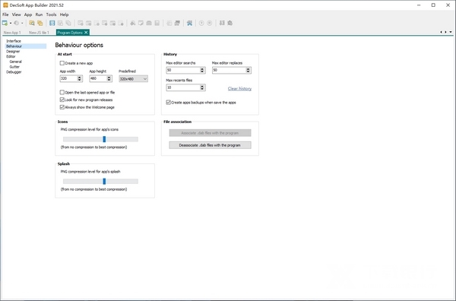Click 'Associate .dab files with the program' button

[210, 133]
